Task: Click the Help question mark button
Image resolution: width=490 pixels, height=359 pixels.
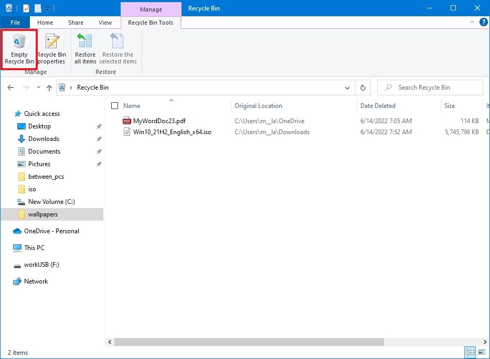Action: pos(483,22)
